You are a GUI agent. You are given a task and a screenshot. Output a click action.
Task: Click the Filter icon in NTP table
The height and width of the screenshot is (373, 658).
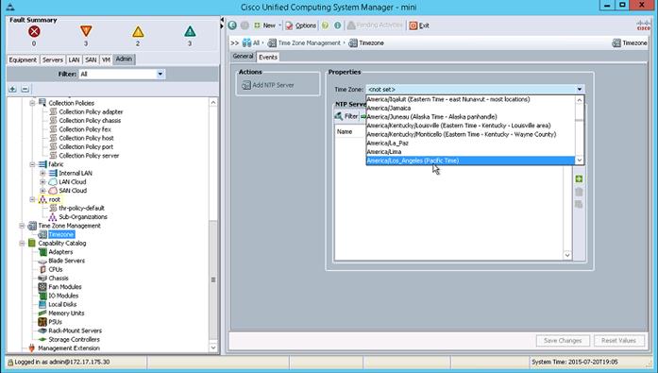[x=346, y=116]
